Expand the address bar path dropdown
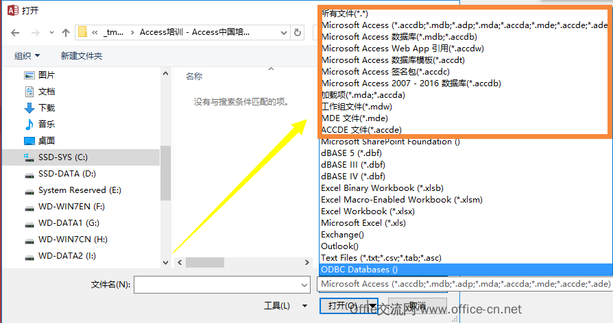This screenshot has width=613, height=323. [x=284, y=33]
